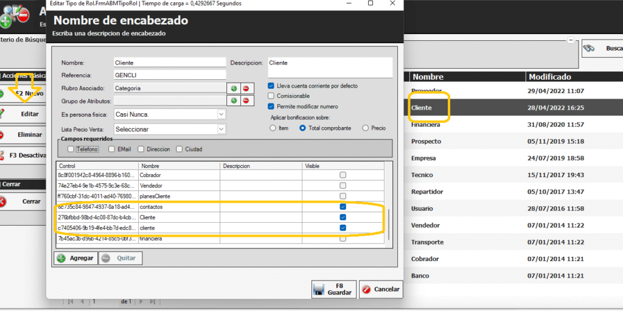
Task: Click green plus icon beside Grupo de Atributos
Action: (x=234, y=100)
